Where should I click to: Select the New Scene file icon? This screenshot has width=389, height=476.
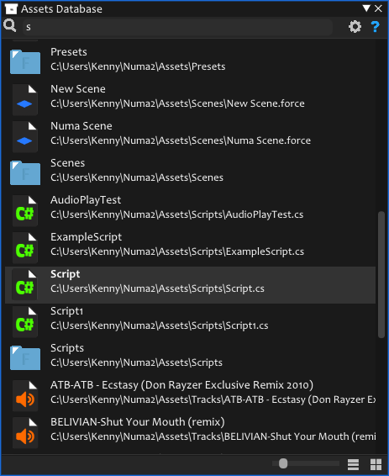tap(25, 99)
